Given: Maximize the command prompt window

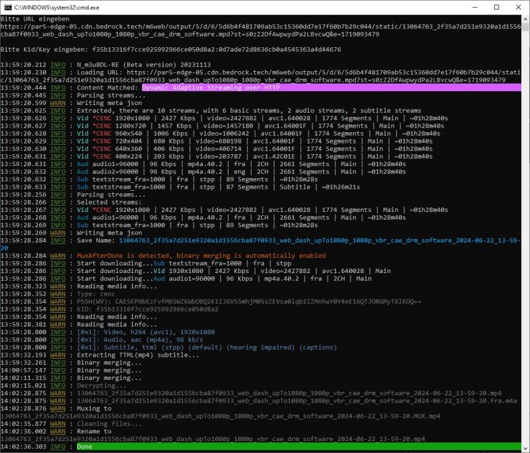Looking at the screenshot, I should [x=496, y=7].
